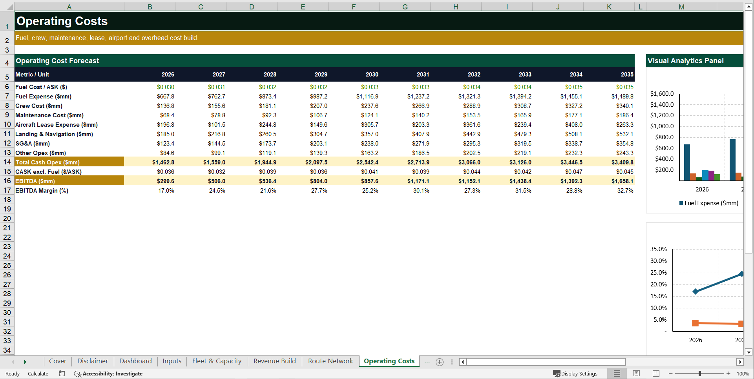Click the zoom out minus button
The height and width of the screenshot is (379, 754).
click(671, 374)
